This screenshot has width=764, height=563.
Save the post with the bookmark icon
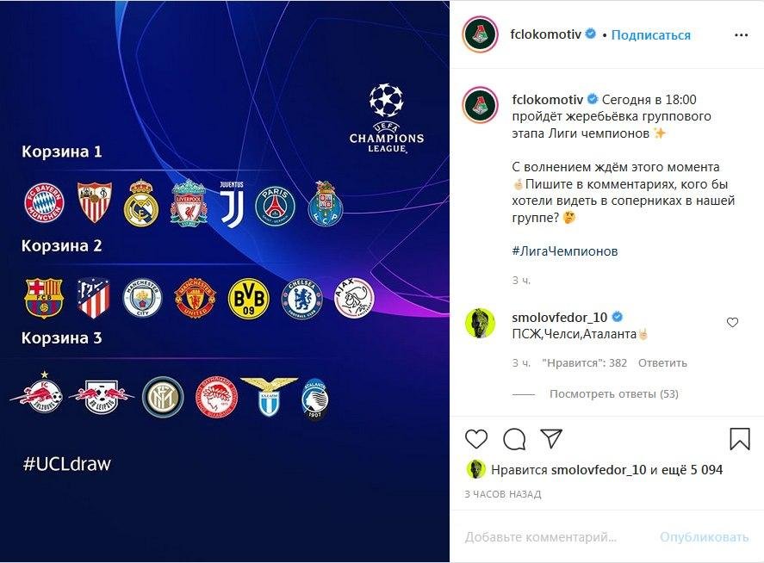[739, 439]
